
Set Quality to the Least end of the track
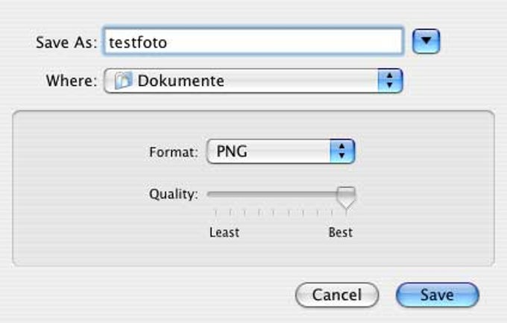tap(210, 194)
